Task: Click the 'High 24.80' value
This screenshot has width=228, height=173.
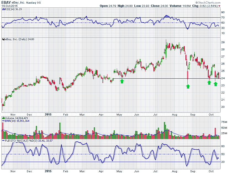Action: [x=125, y=6]
